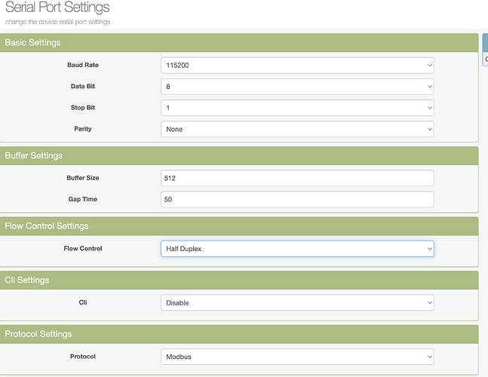Click the Gap Time input field
488x377 pixels.
click(x=297, y=199)
